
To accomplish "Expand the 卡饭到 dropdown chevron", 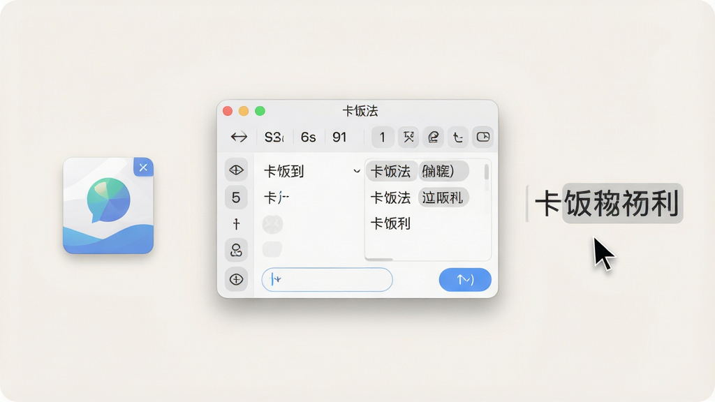I will coord(357,172).
